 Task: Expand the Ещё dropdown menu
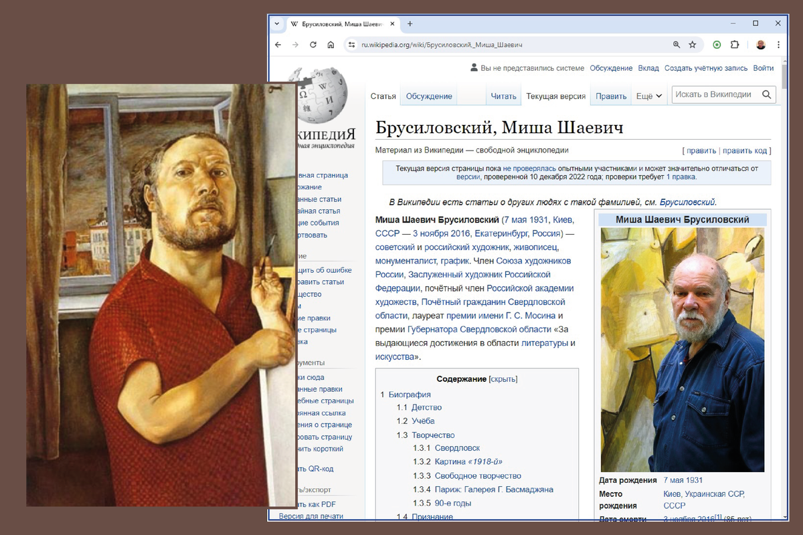tap(649, 96)
